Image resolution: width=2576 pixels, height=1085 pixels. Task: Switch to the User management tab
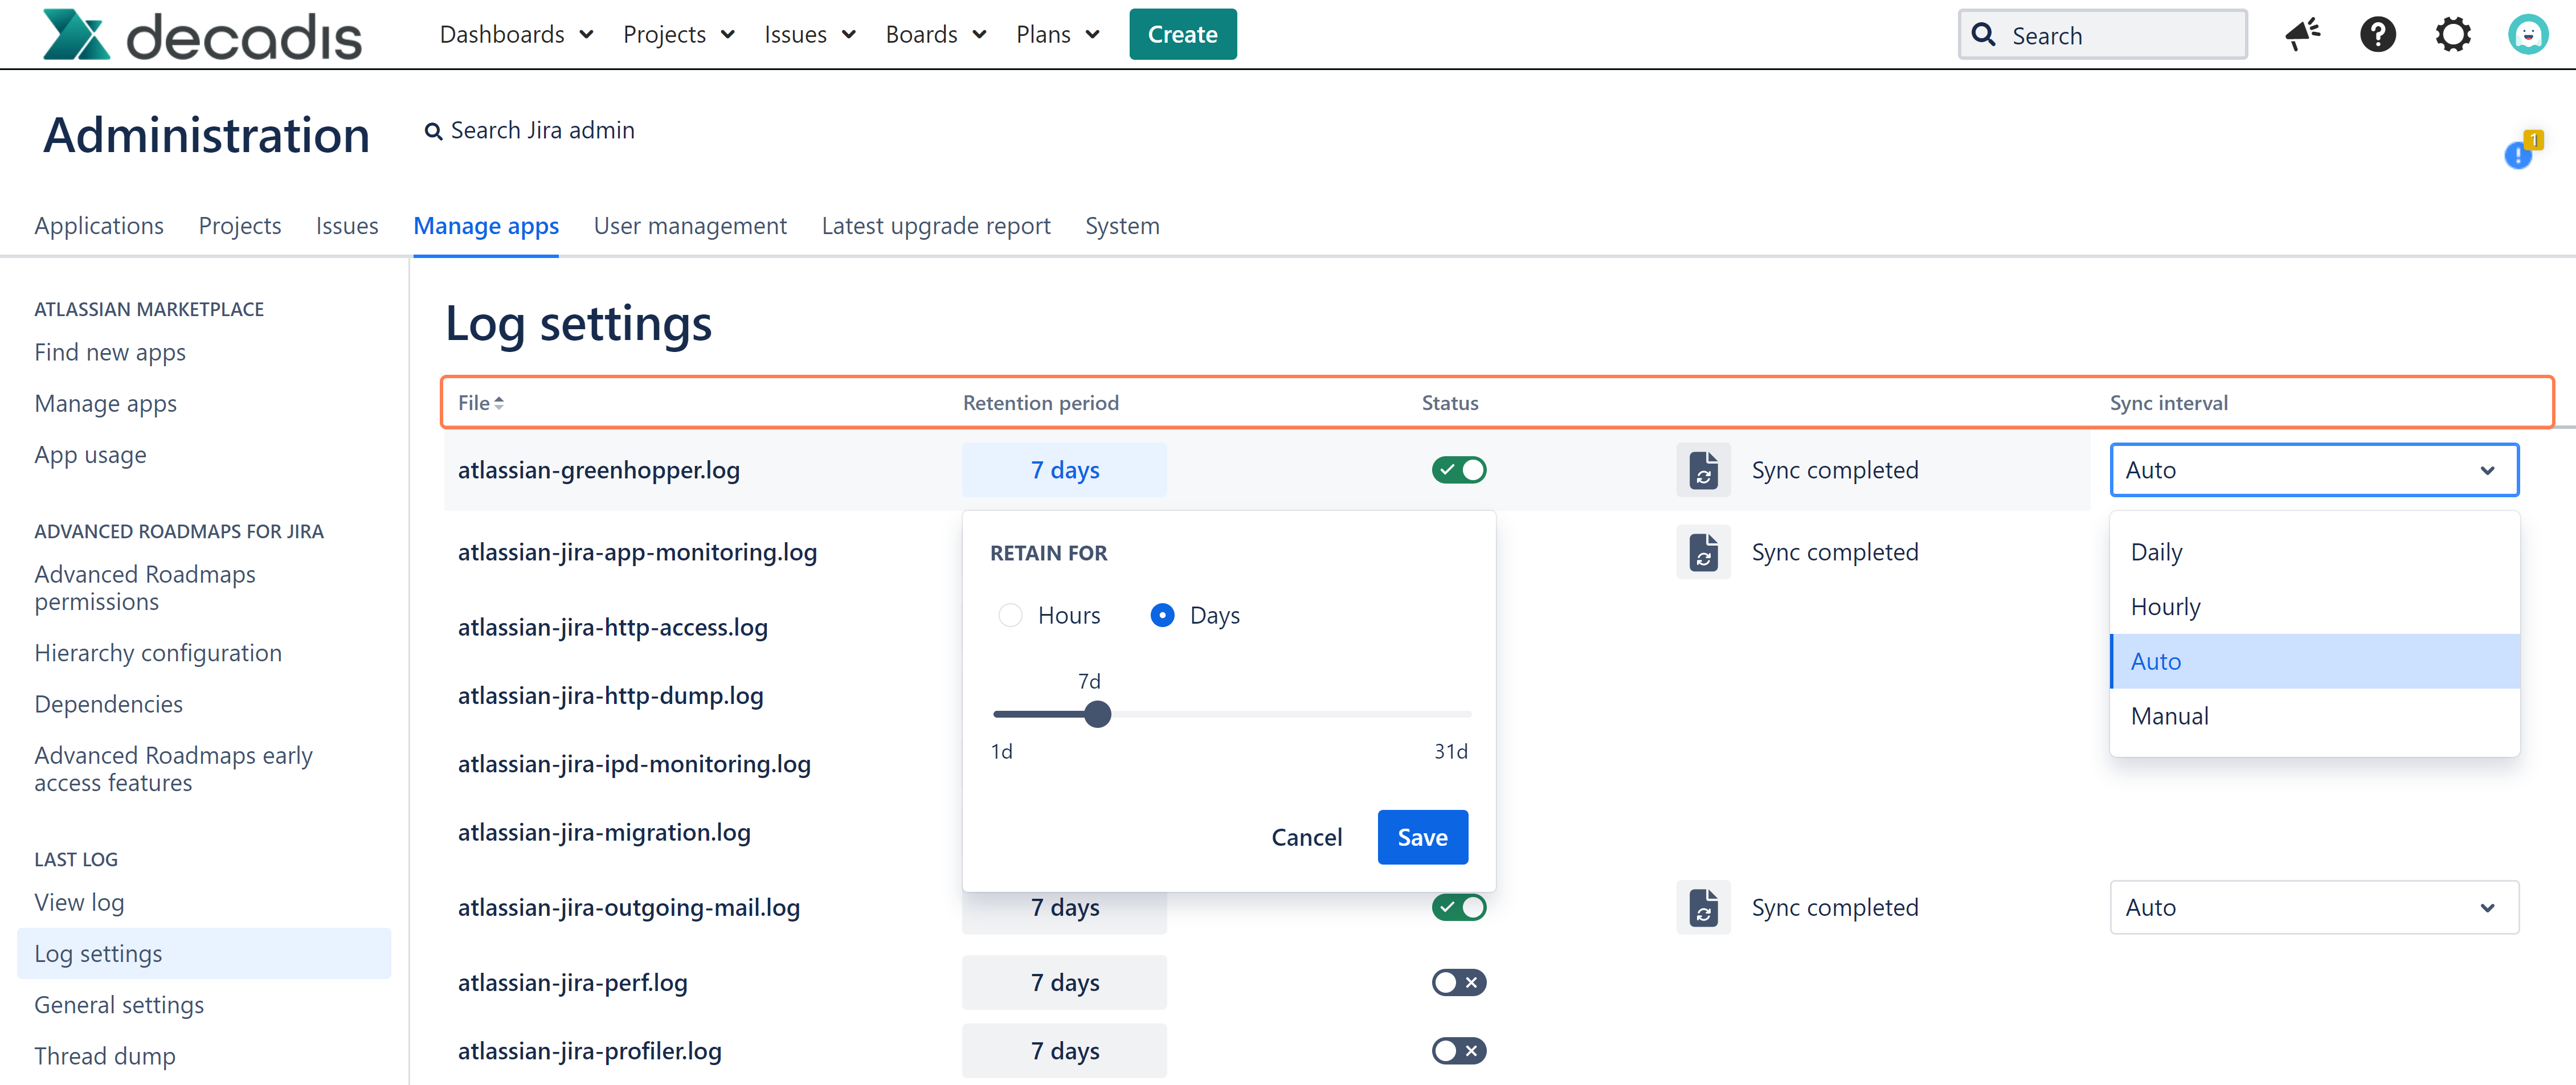[690, 226]
